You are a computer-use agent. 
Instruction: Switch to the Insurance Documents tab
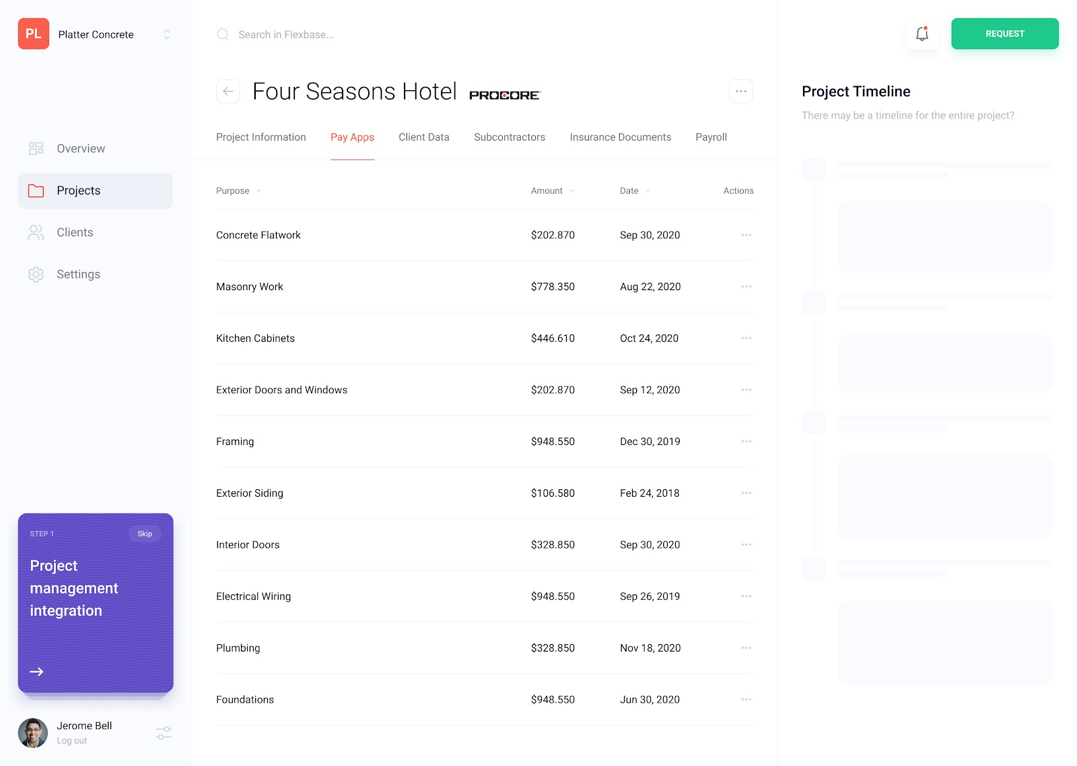[621, 137]
